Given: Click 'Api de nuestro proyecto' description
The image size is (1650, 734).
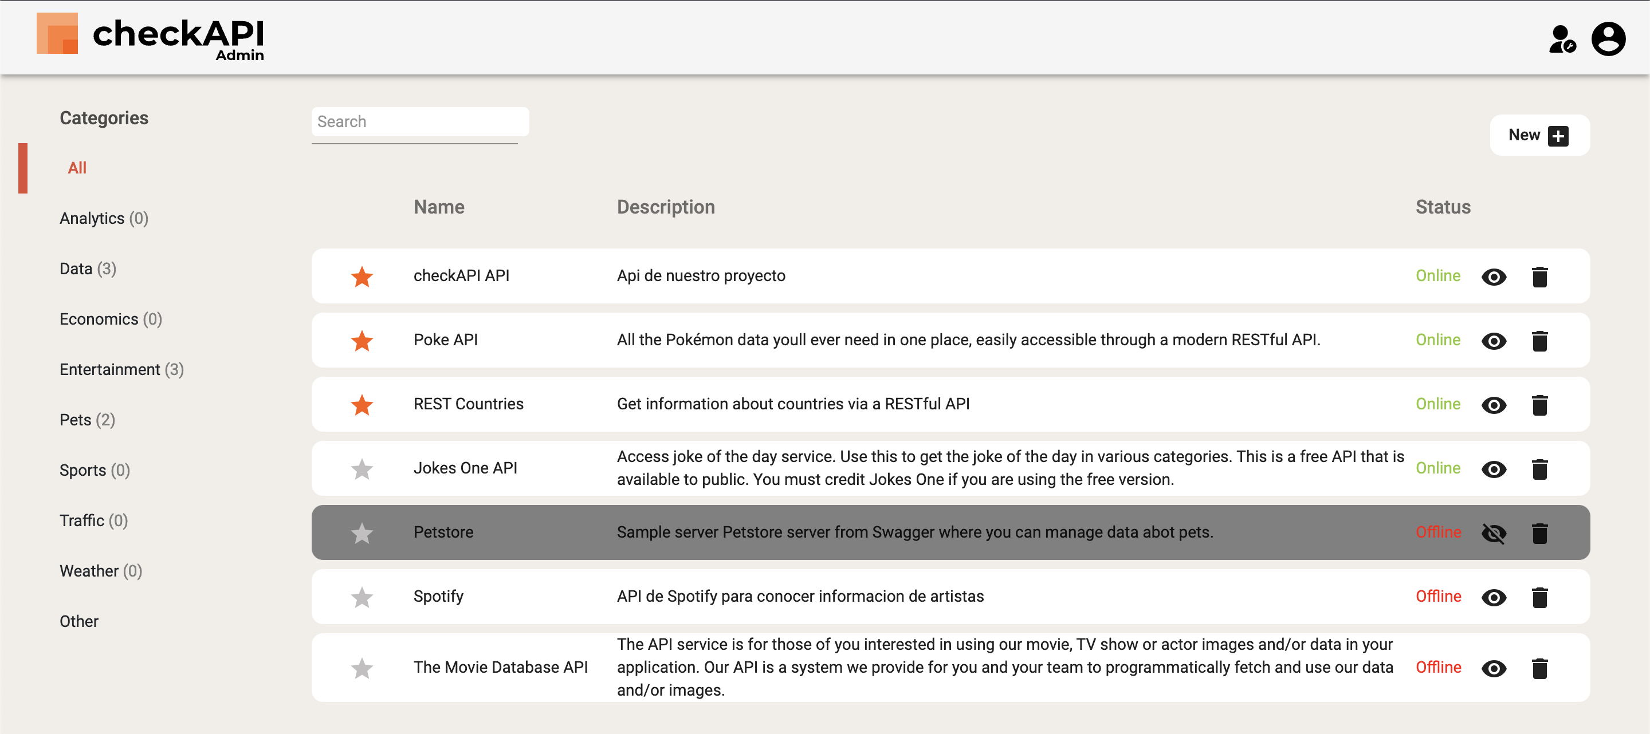Looking at the screenshot, I should (701, 276).
